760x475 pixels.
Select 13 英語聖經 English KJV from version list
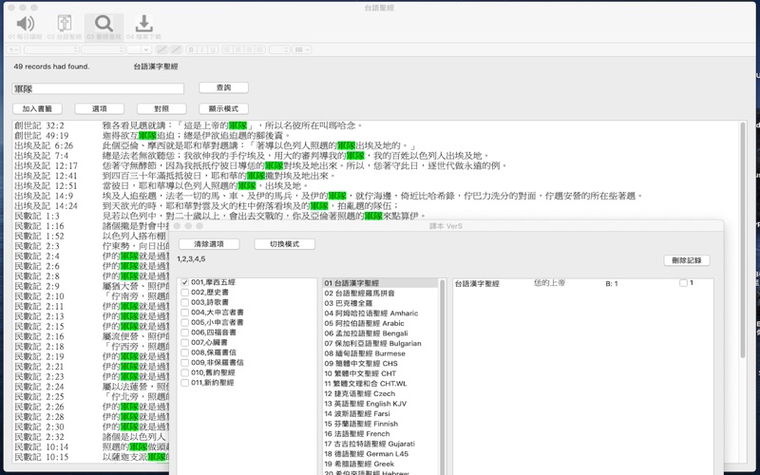click(366, 403)
